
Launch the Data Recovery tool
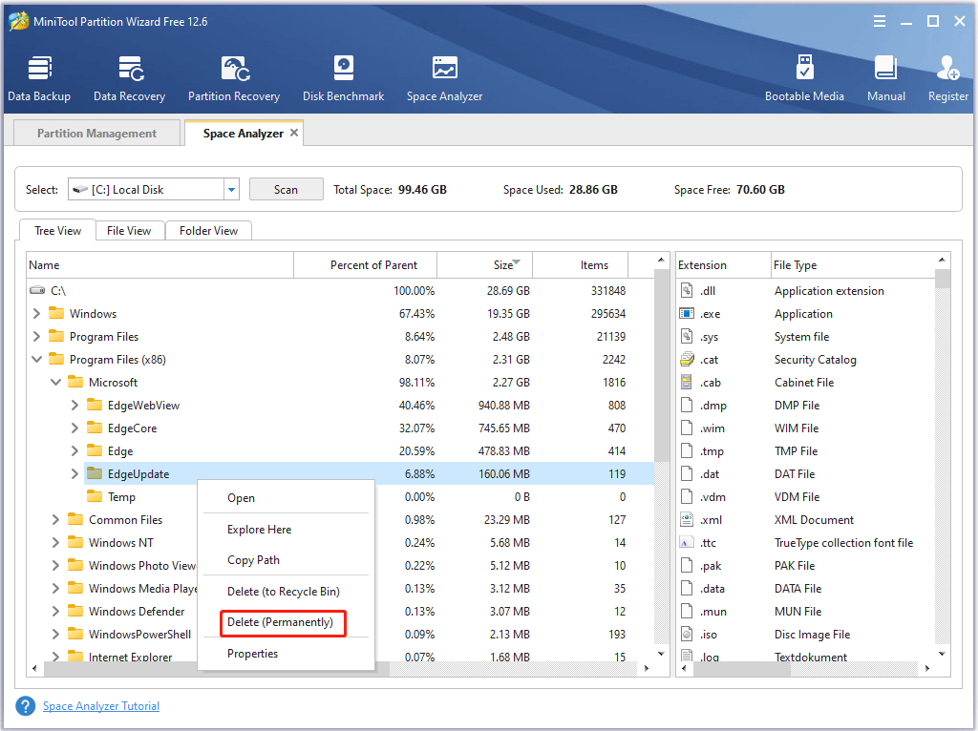click(129, 78)
